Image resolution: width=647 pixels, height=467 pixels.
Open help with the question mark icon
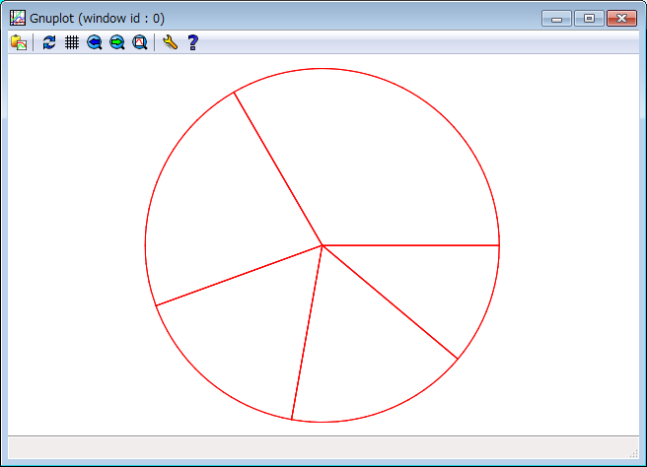(x=192, y=42)
